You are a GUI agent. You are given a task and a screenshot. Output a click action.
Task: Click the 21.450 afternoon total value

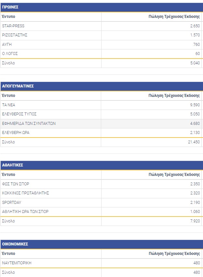[194, 142]
